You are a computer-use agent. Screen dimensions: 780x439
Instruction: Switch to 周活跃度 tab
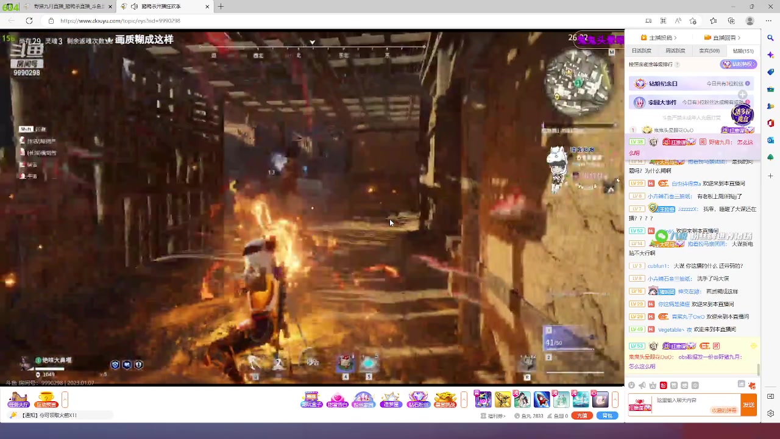point(675,51)
